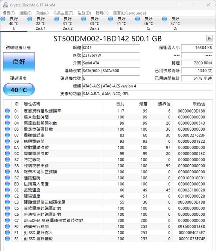The height and width of the screenshot is (251, 216).
Task: Click the CrystalDiskInfo app icon in title bar
Action: 5,5
